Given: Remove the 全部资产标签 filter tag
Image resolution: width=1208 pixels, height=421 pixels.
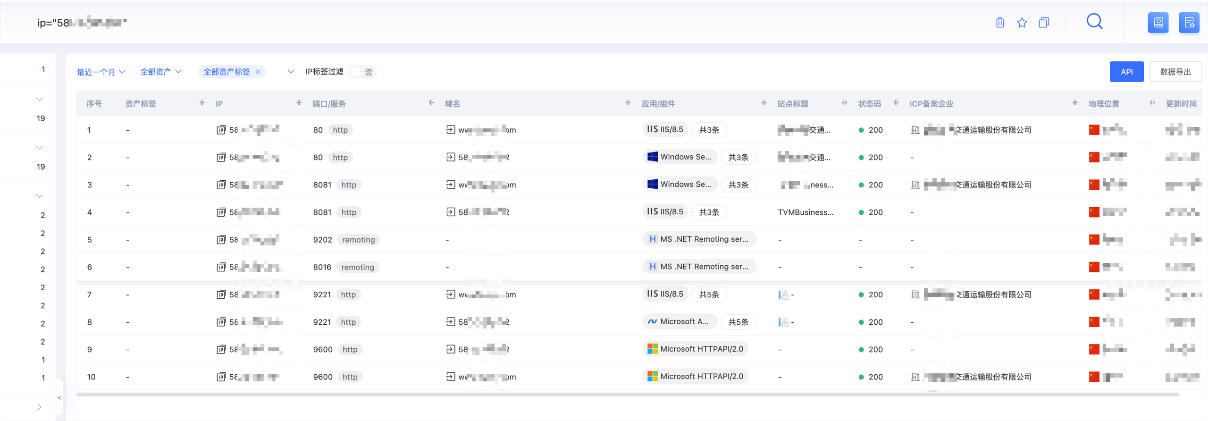Looking at the screenshot, I should coord(258,72).
